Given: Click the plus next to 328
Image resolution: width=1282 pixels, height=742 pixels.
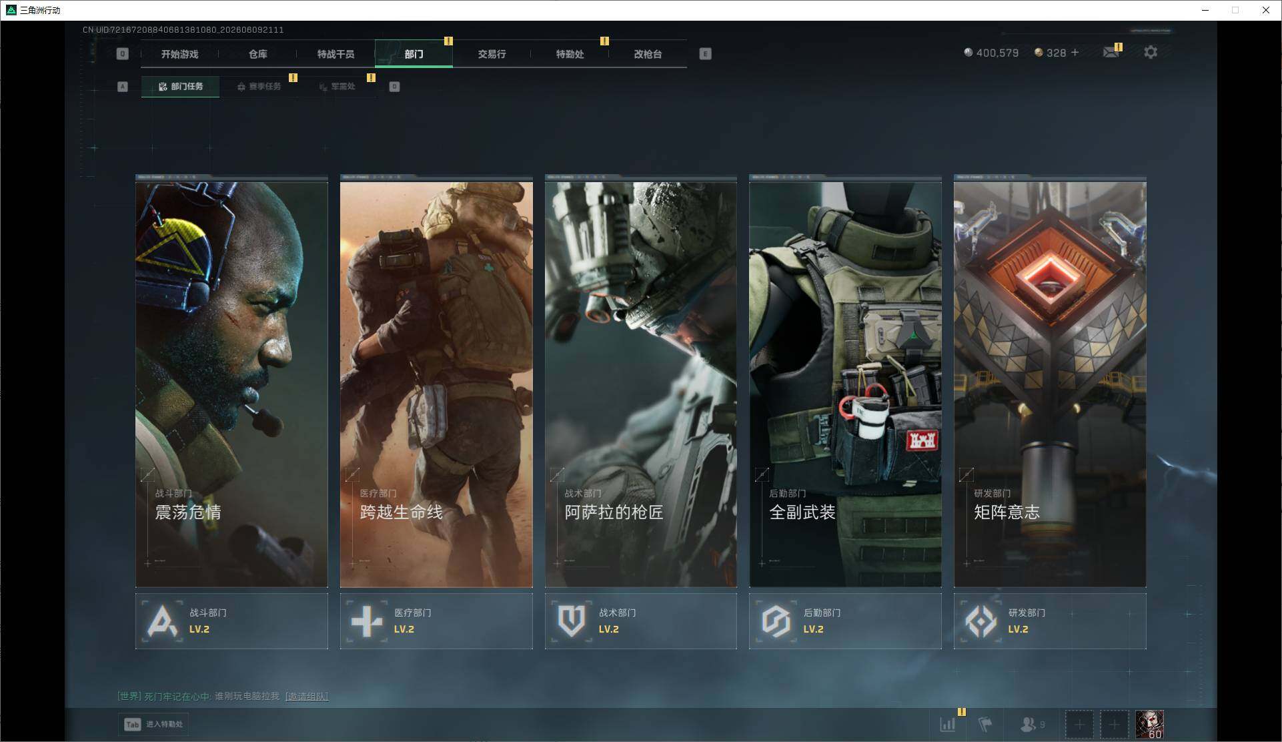Looking at the screenshot, I should coord(1075,52).
